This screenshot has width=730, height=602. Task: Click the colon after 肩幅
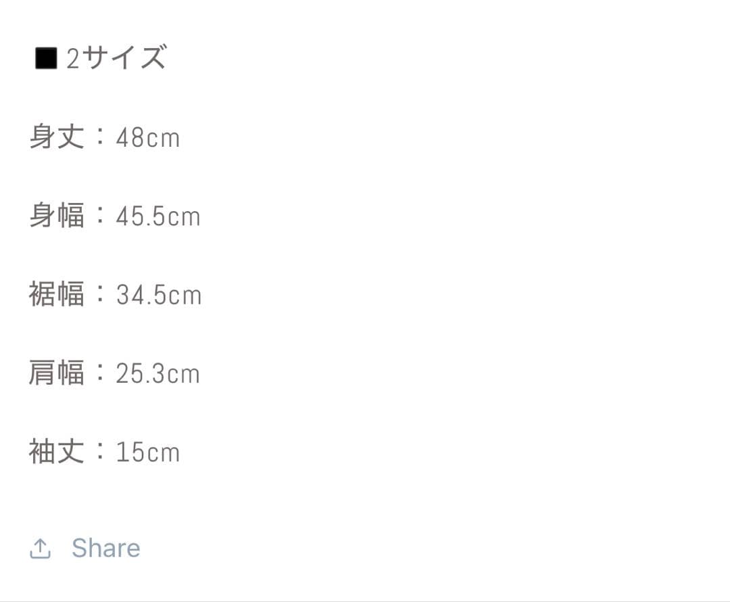100,373
